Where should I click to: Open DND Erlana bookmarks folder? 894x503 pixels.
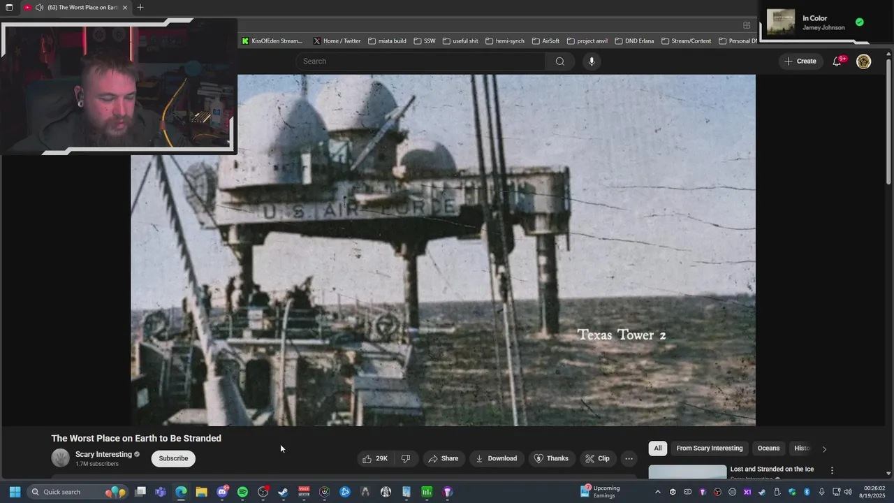(x=634, y=41)
